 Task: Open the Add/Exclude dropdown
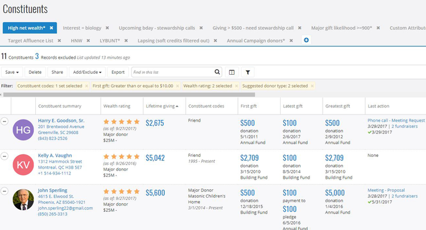tap(87, 73)
